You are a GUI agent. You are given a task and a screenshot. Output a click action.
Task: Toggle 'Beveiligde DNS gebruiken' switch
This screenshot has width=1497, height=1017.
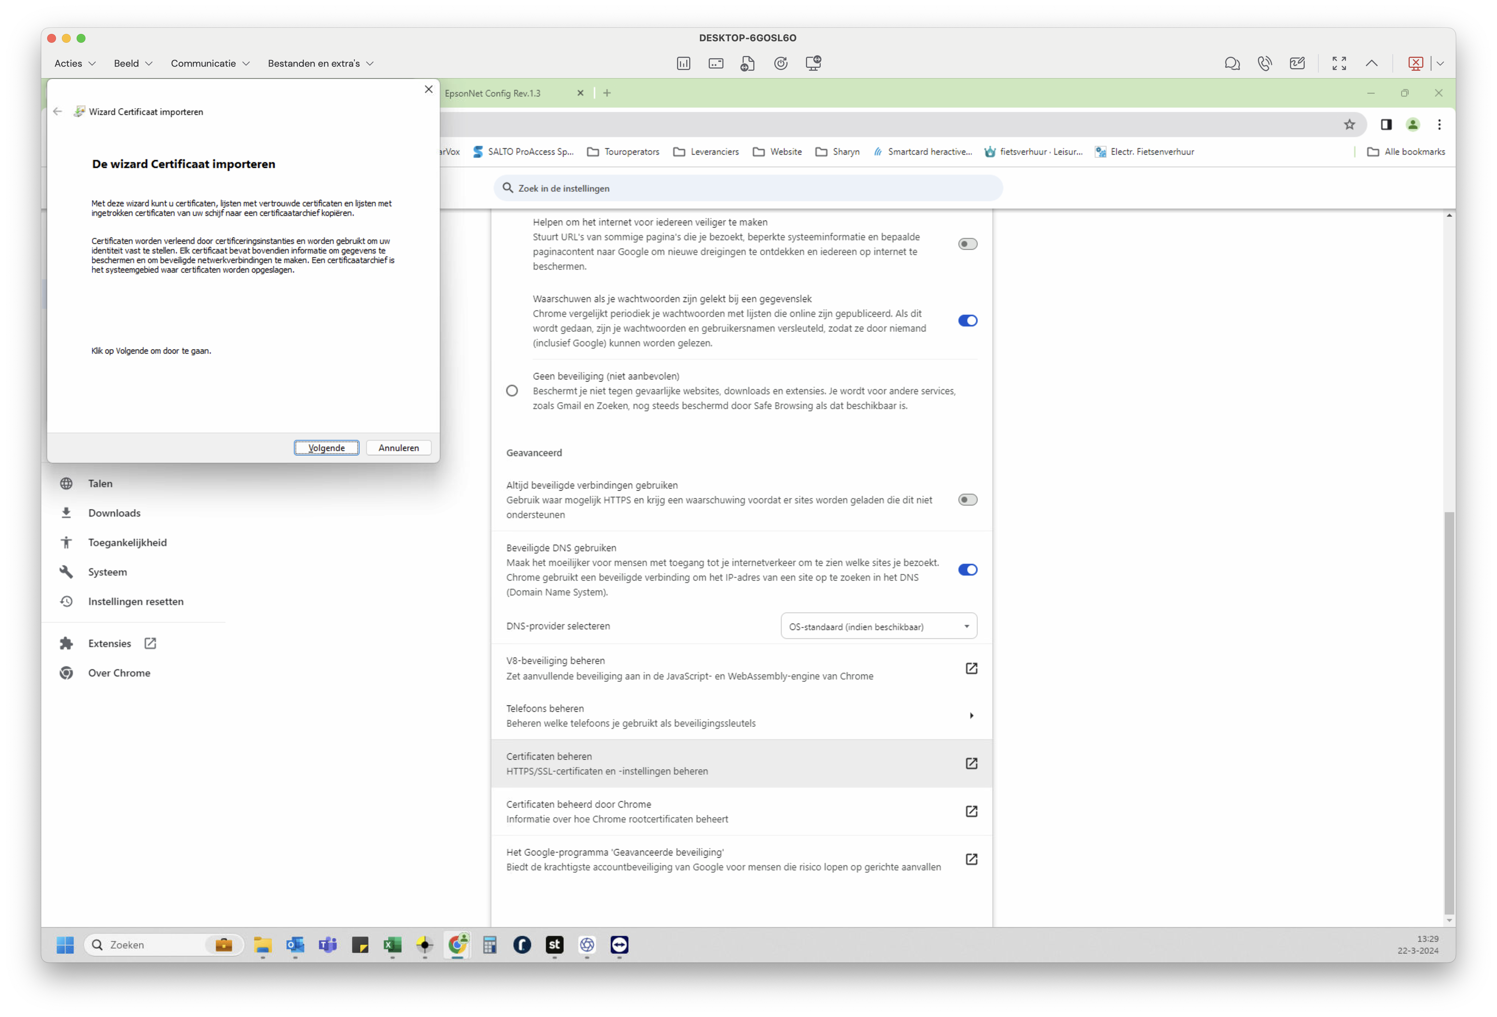coord(968,569)
